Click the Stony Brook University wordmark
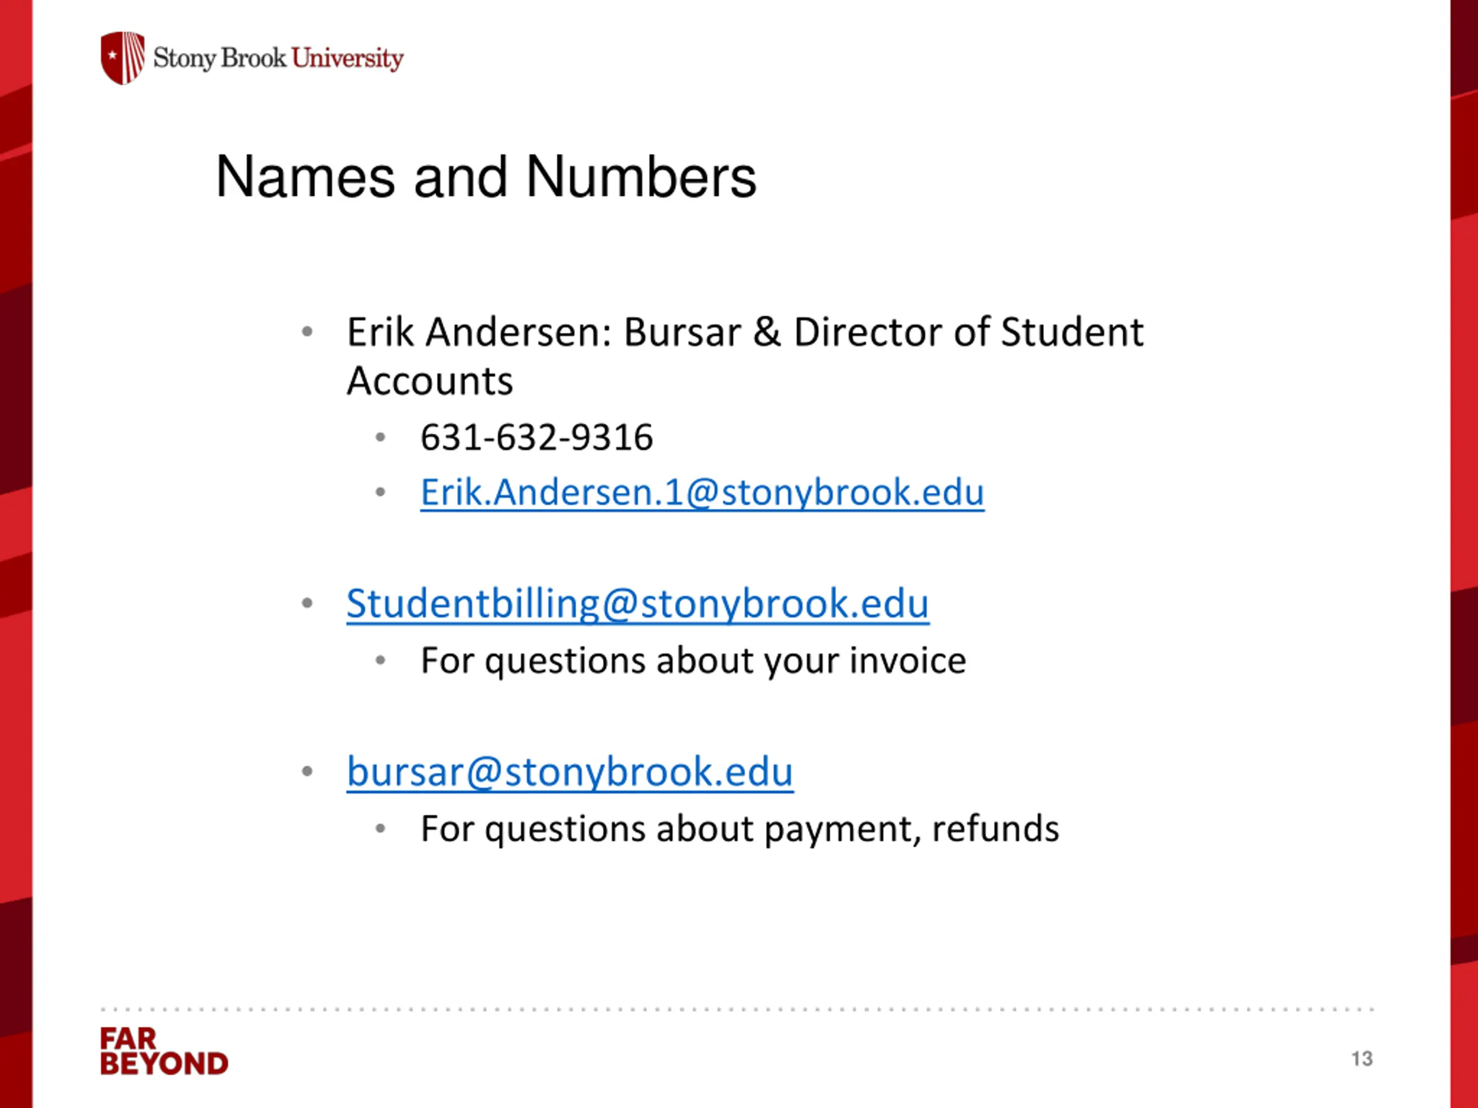 pos(278,59)
